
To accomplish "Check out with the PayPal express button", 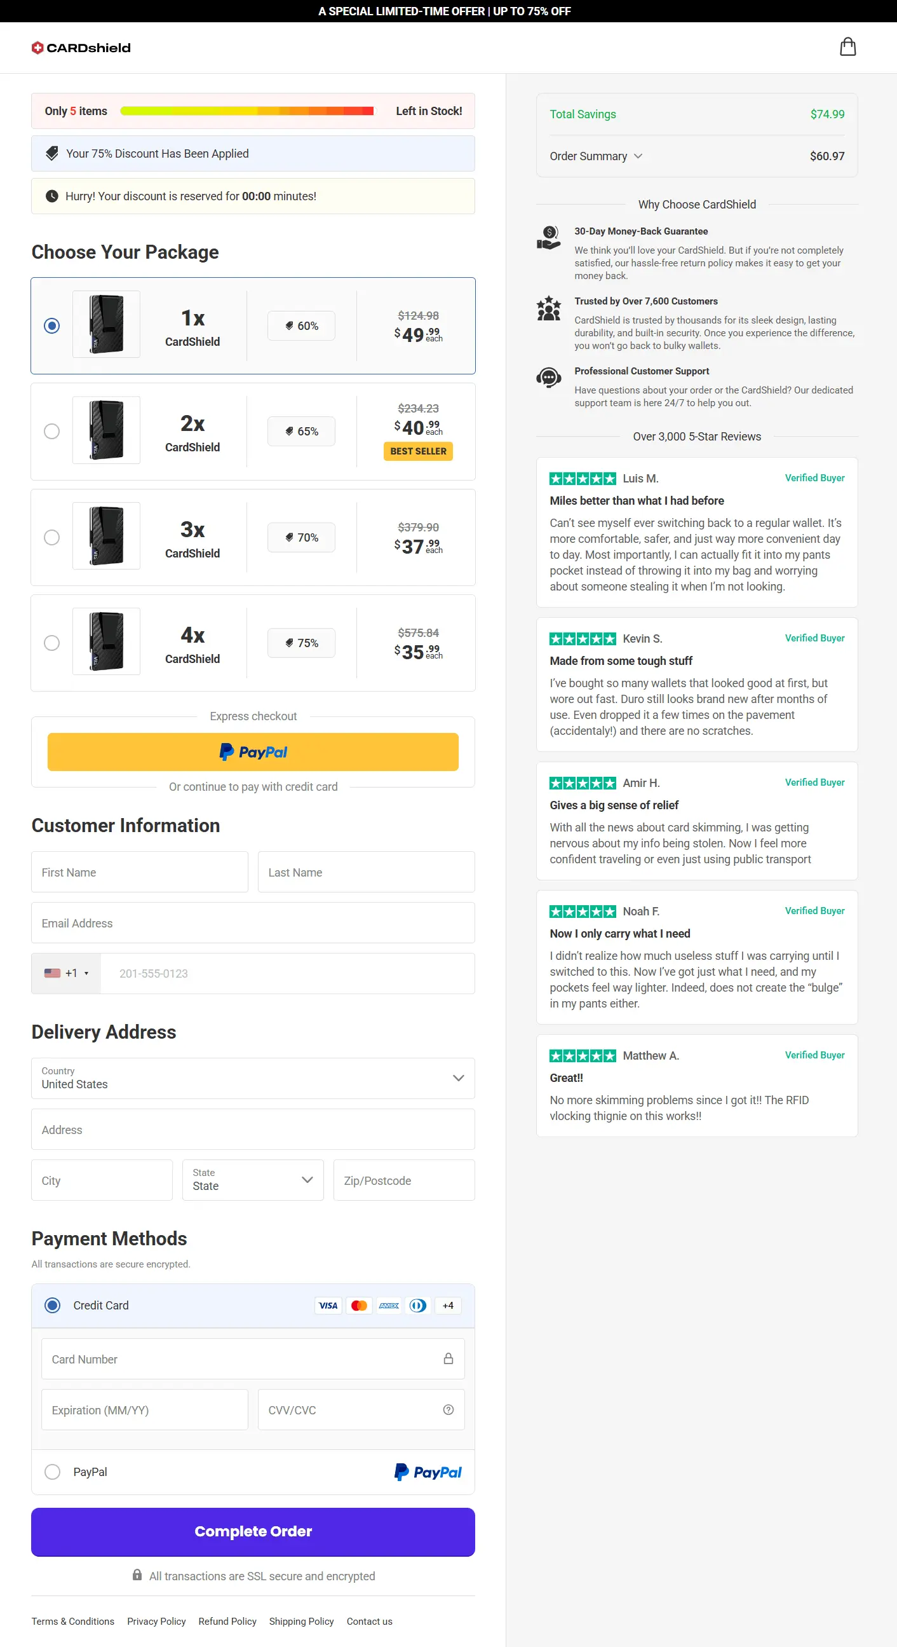I will (253, 751).
